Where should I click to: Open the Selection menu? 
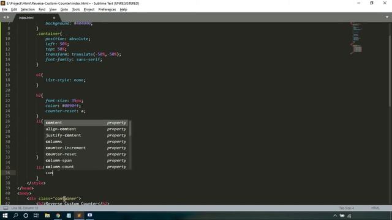[28, 10]
